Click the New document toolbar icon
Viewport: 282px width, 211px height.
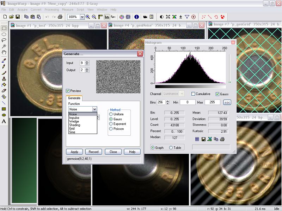pyautogui.click(x=5, y=17)
